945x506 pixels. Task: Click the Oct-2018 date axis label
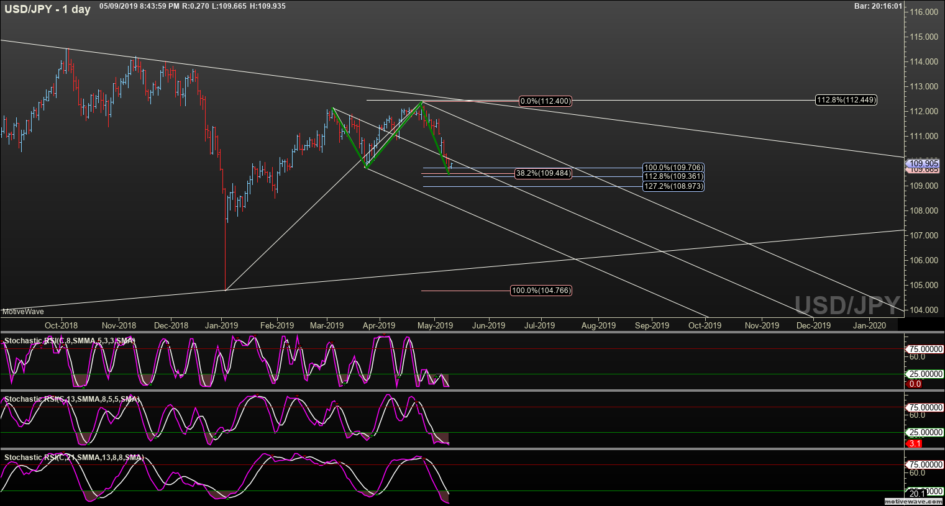pos(61,325)
